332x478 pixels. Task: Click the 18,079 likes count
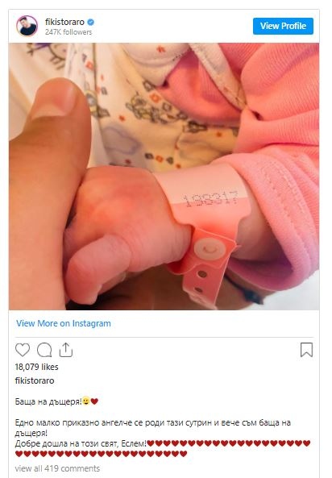click(x=36, y=367)
